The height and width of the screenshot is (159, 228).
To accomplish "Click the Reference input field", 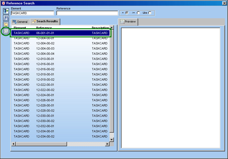I will (x=87, y=13).
